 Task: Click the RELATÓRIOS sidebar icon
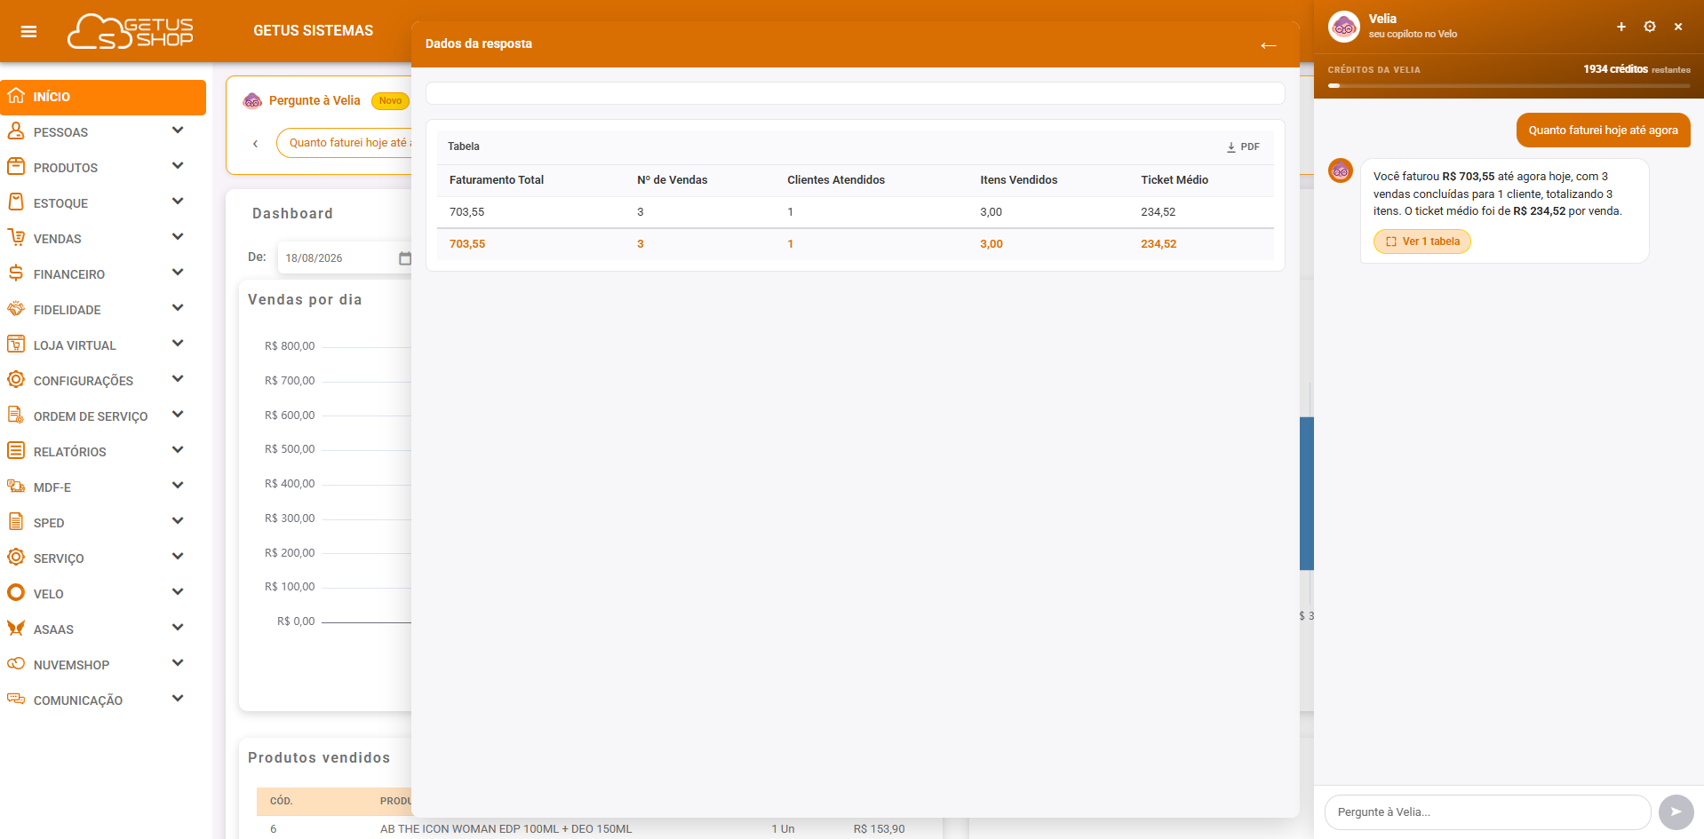click(16, 450)
